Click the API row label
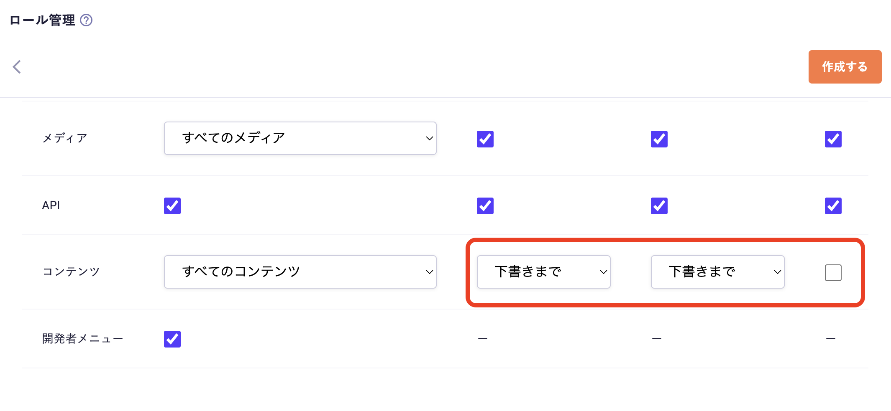This screenshot has width=891, height=411. tap(51, 205)
